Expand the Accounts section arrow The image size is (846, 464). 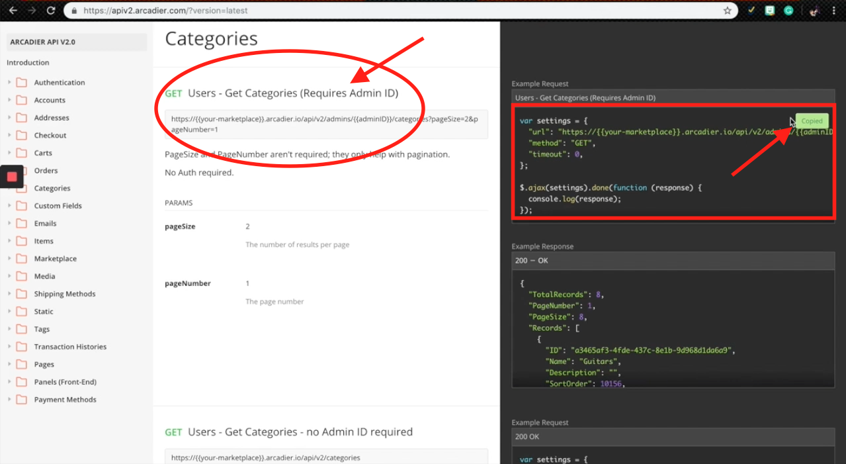(x=9, y=100)
